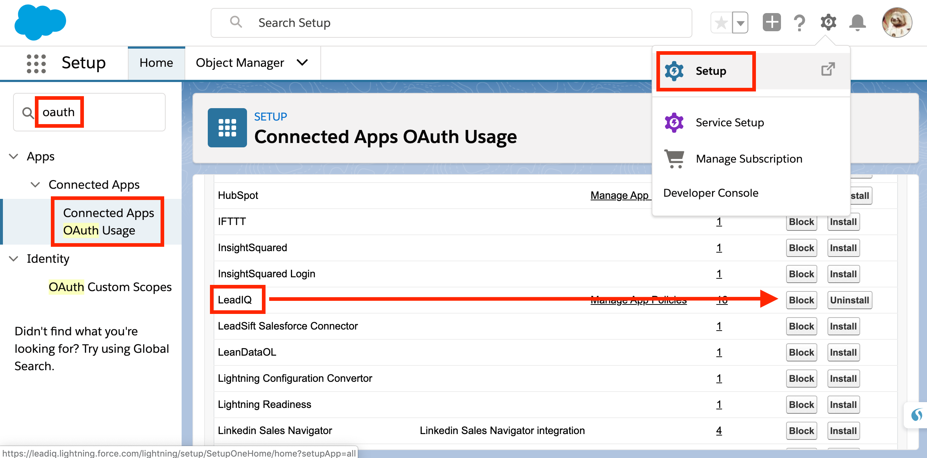
Task: Collapse the Connected Apps subsection
Action: click(35, 185)
